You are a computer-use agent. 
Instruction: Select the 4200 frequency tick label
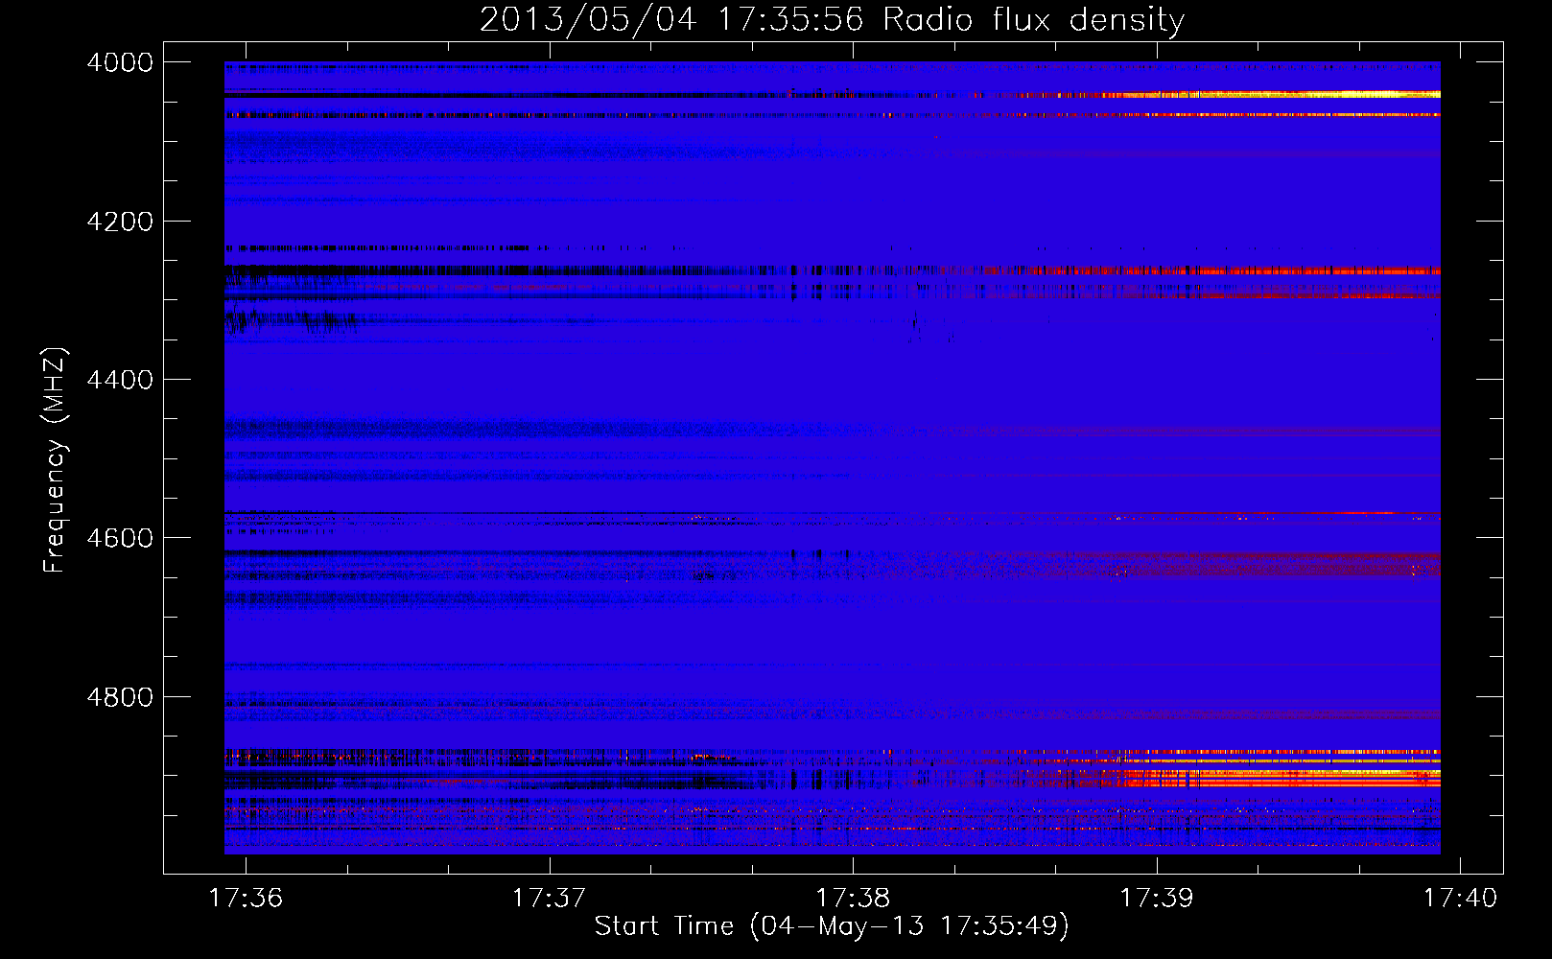[x=120, y=222]
